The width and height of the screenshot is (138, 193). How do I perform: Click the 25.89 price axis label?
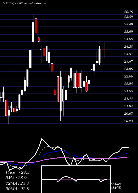[129, 17]
